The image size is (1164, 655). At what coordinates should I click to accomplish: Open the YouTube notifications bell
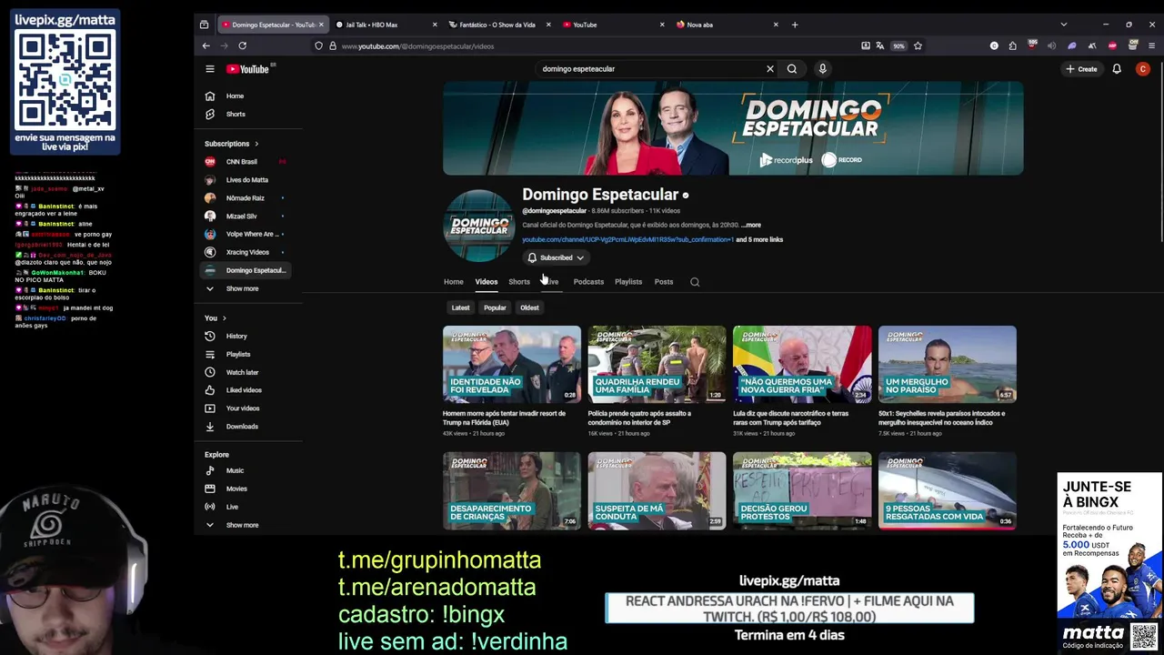tap(1117, 69)
